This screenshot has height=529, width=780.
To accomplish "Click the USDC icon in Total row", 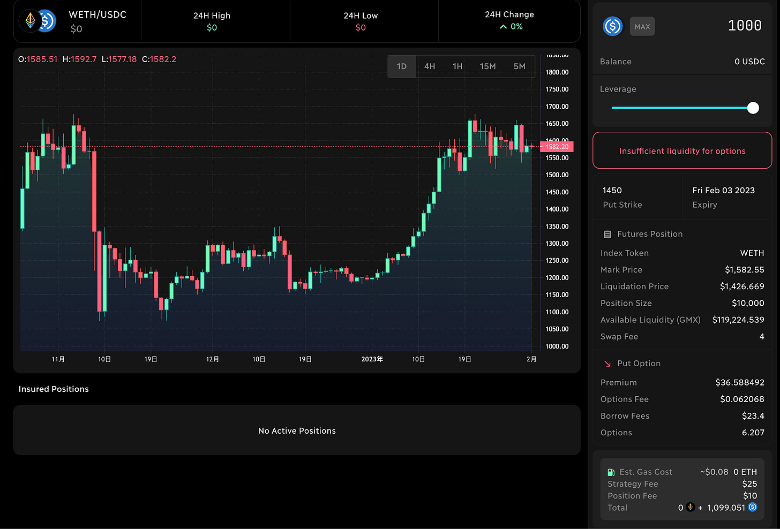I will (x=753, y=507).
